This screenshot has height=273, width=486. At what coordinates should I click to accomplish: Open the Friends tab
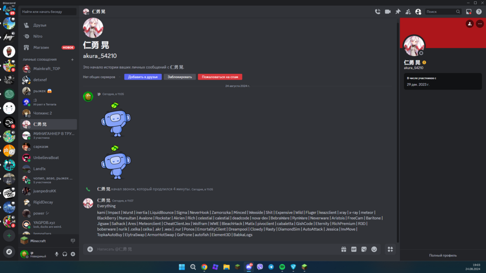coord(48,25)
